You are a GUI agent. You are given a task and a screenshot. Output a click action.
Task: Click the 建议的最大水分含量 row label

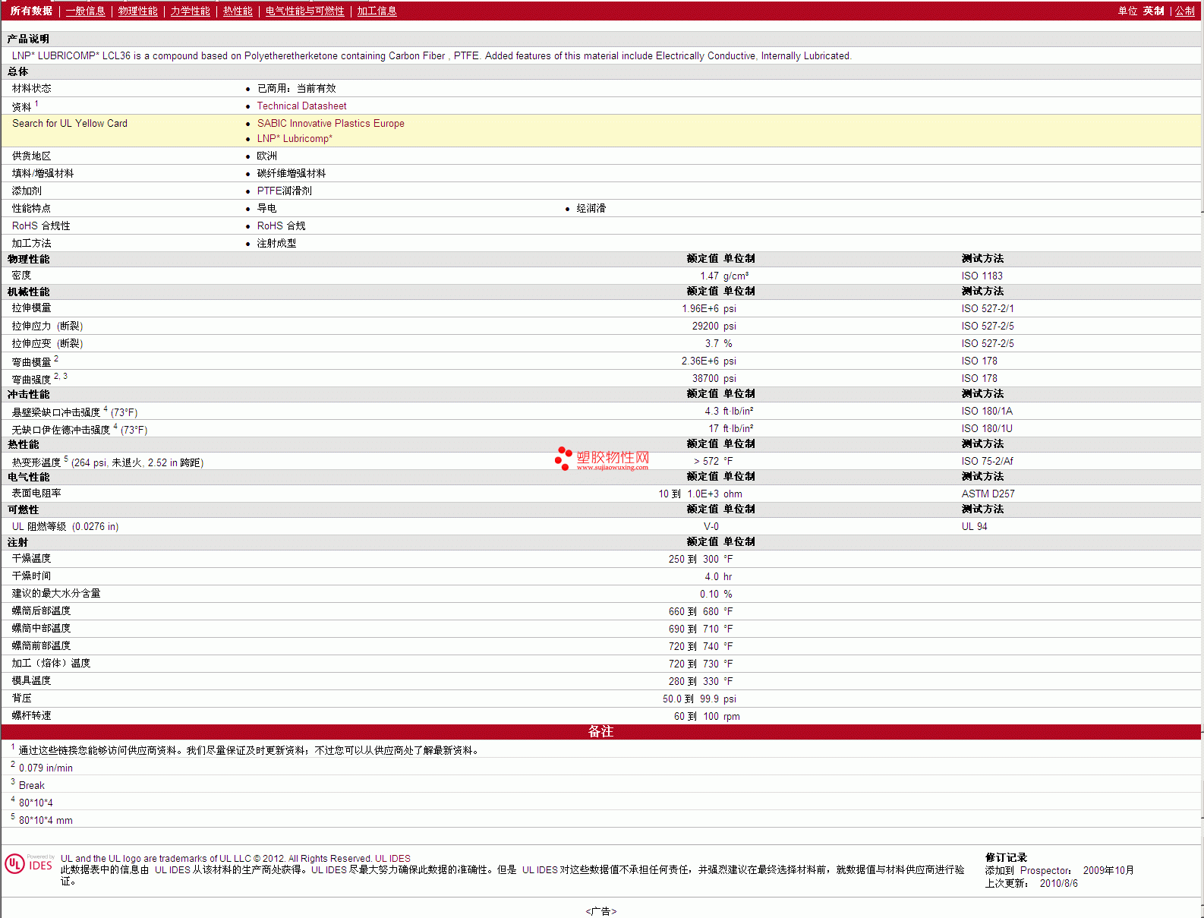pos(55,593)
